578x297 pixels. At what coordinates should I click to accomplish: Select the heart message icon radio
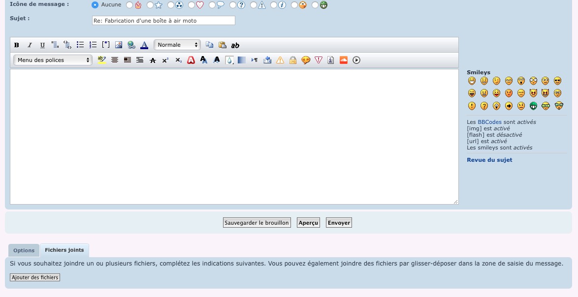click(x=192, y=5)
